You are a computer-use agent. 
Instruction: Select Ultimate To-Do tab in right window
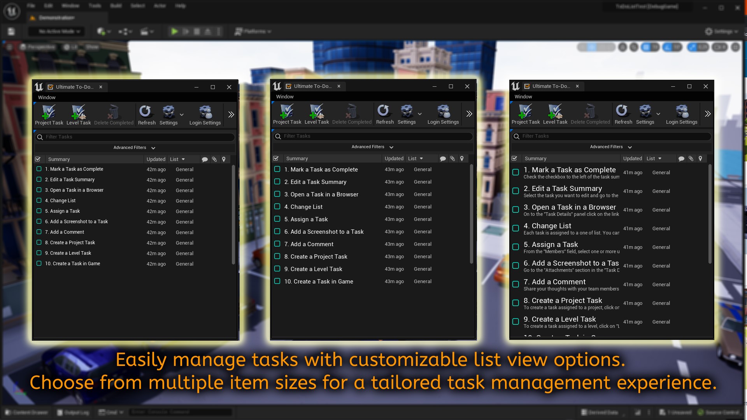551,86
